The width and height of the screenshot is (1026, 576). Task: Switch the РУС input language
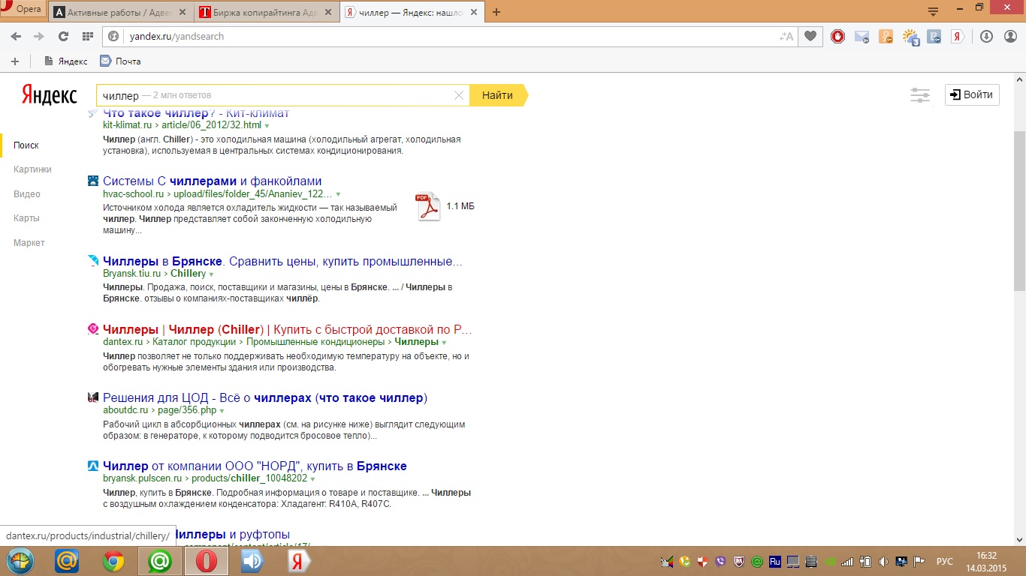point(944,561)
